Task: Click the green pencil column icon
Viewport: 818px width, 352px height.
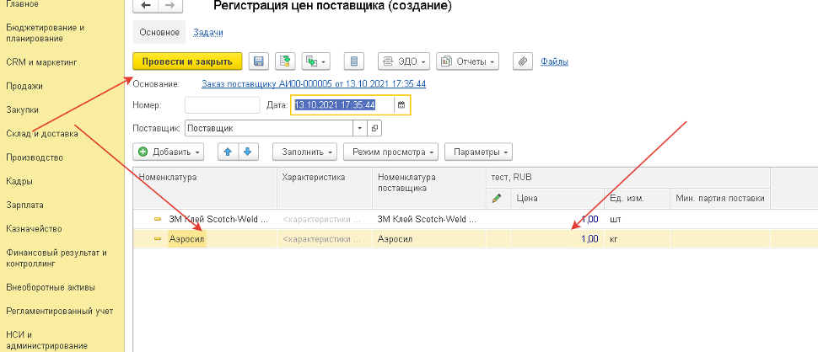Action: tap(497, 199)
